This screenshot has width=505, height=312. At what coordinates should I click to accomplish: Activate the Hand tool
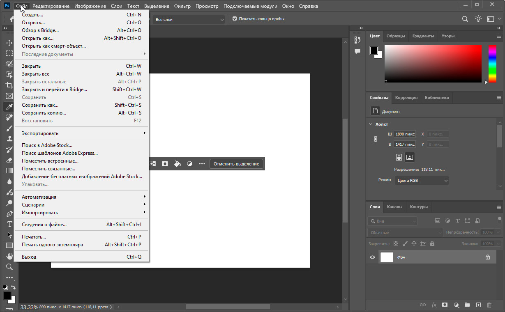(9, 256)
